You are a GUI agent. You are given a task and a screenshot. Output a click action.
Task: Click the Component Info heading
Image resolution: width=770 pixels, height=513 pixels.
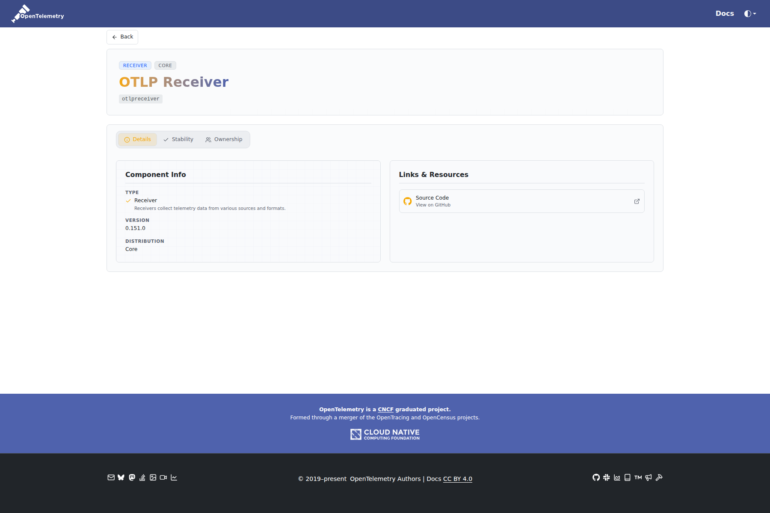156,174
